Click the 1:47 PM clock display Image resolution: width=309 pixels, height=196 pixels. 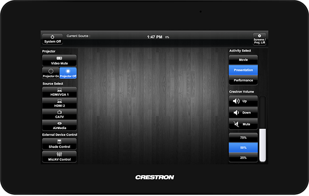pyautogui.click(x=154, y=37)
